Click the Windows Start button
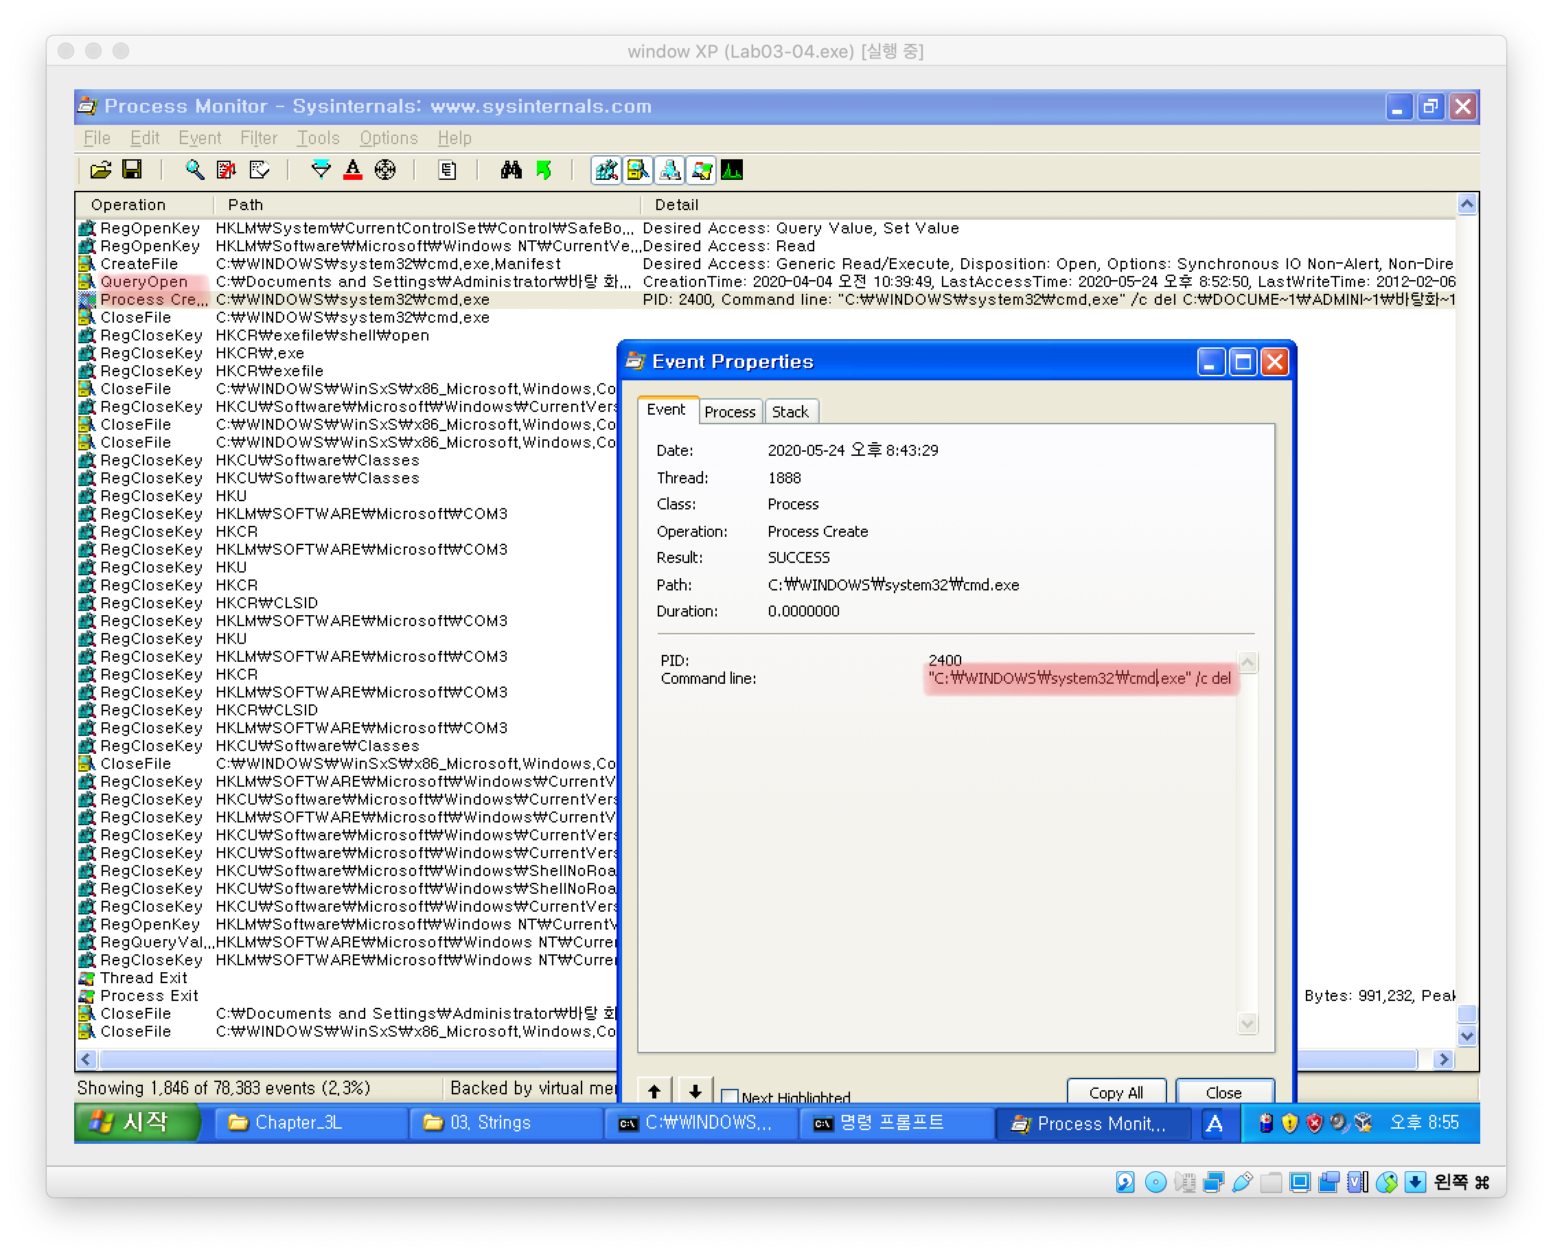This screenshot has height=1255, width=1553. click(137, 1122)
